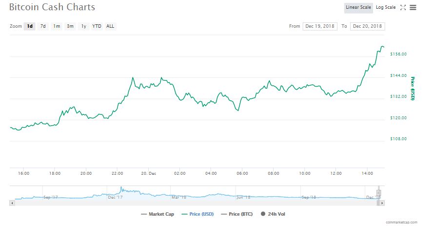
Task: Toggle fullscreen chart view icon
Action: tap(403, 7)
